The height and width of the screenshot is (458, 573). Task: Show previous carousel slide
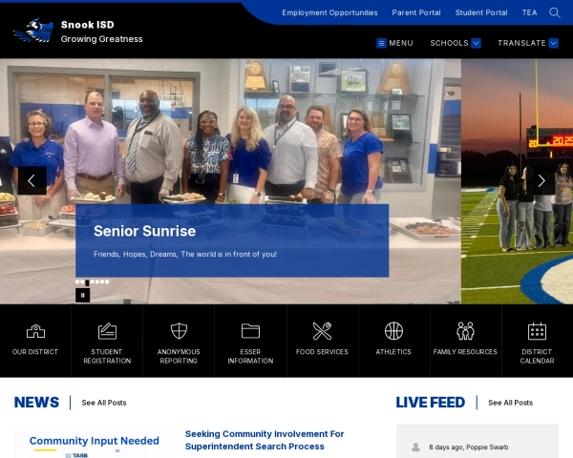coord(32,180)
